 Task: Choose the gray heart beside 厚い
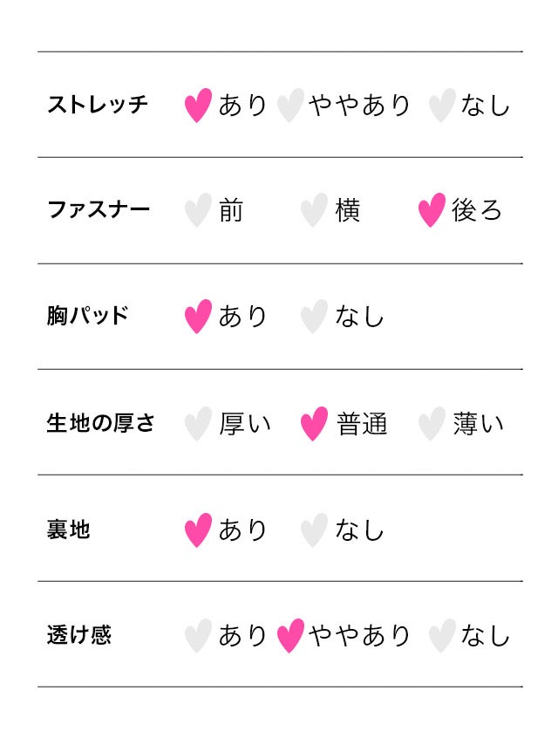pos(198,424)
